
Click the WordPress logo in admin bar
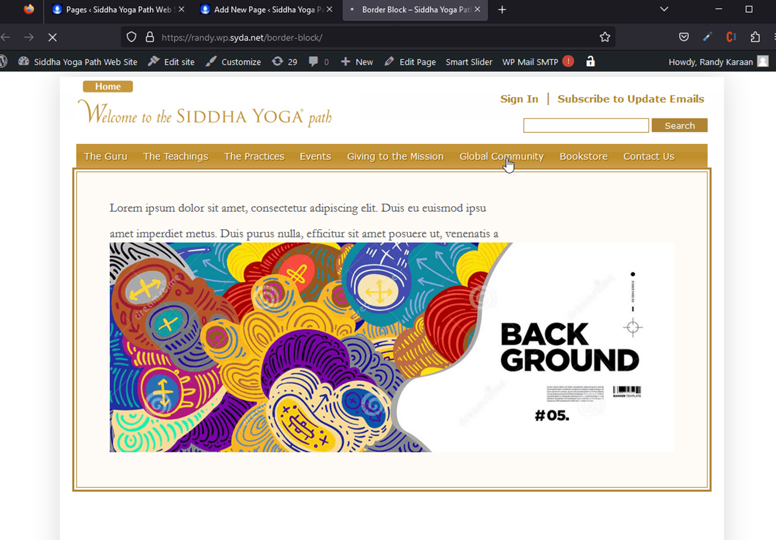coord(2,62)
